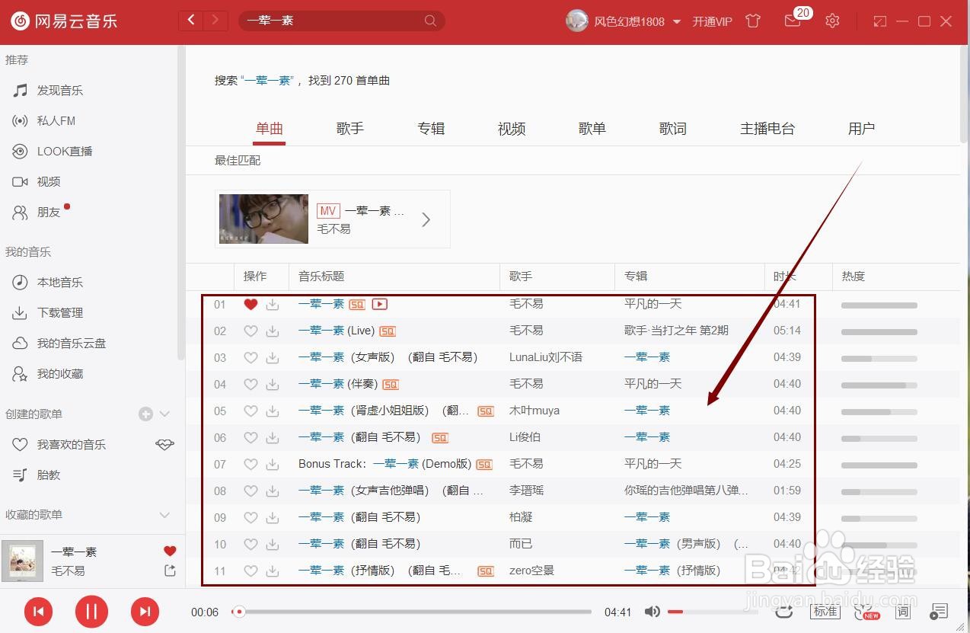Switch to 歌单 tab
The width and height of the screenshot is (970, 633).
click(x=592, y=129)
